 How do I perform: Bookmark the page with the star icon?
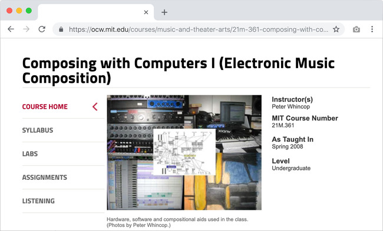[x=336, y=29]
